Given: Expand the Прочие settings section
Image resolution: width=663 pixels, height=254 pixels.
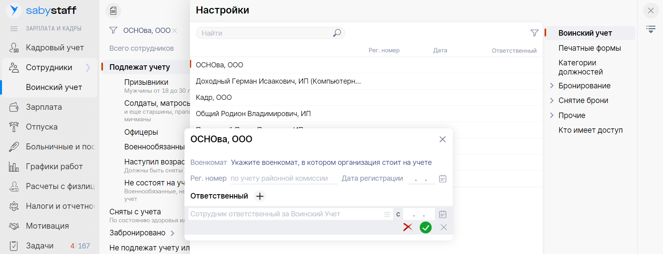Looking at the screenshot, I should (x=552, y=115).
